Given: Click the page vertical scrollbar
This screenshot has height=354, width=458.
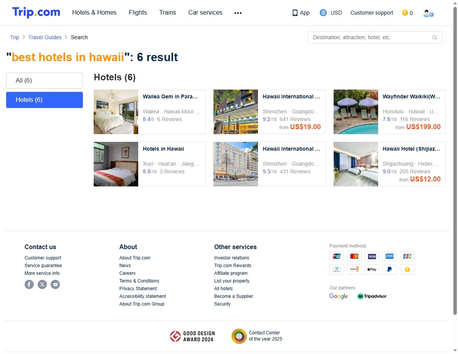Looking at the screenshot, I should 455,161.
